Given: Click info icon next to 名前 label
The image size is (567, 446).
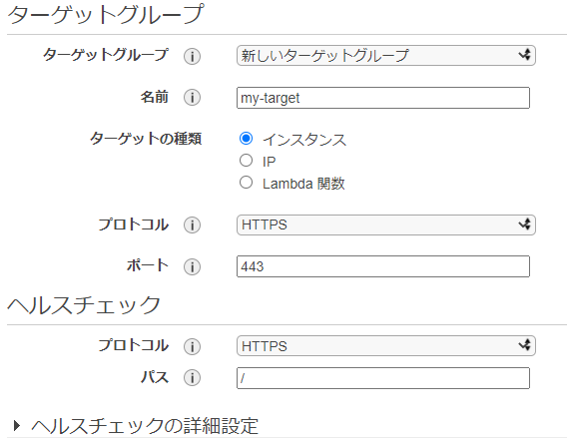Looking at the screenshot, I should 192,97.
